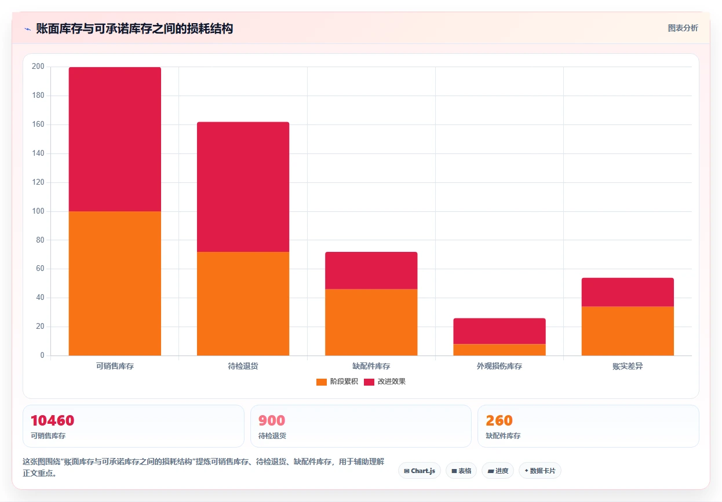Select the 数据卡片 tag chip
722x502 pixels.
pos(540,471)
